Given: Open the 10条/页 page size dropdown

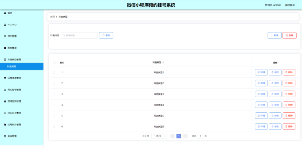Looking at the screenshot, I should (x=159, y=136).
